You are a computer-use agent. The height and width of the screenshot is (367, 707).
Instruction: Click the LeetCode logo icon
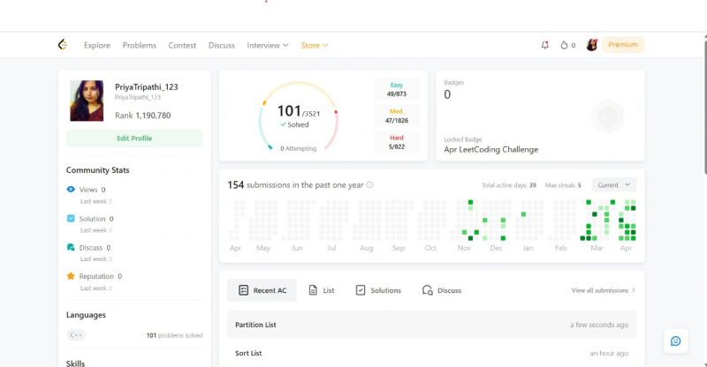[x=63, y=45]
